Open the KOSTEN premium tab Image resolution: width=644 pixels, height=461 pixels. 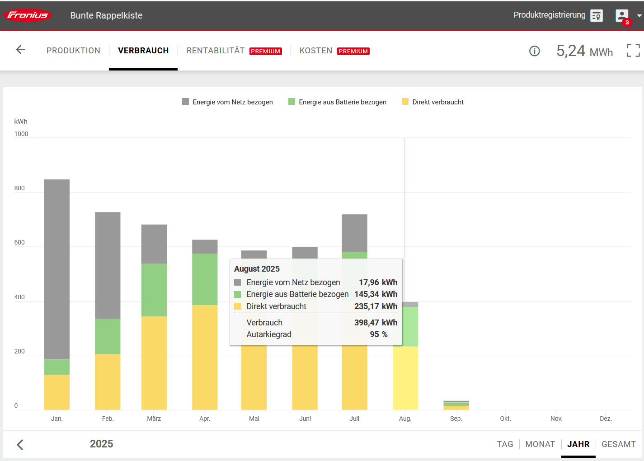tap(316, 51)
